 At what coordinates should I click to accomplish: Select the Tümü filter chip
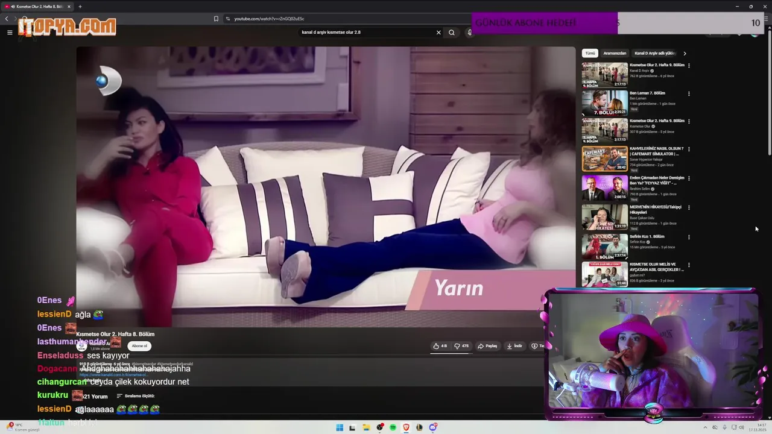pos(590,53)
